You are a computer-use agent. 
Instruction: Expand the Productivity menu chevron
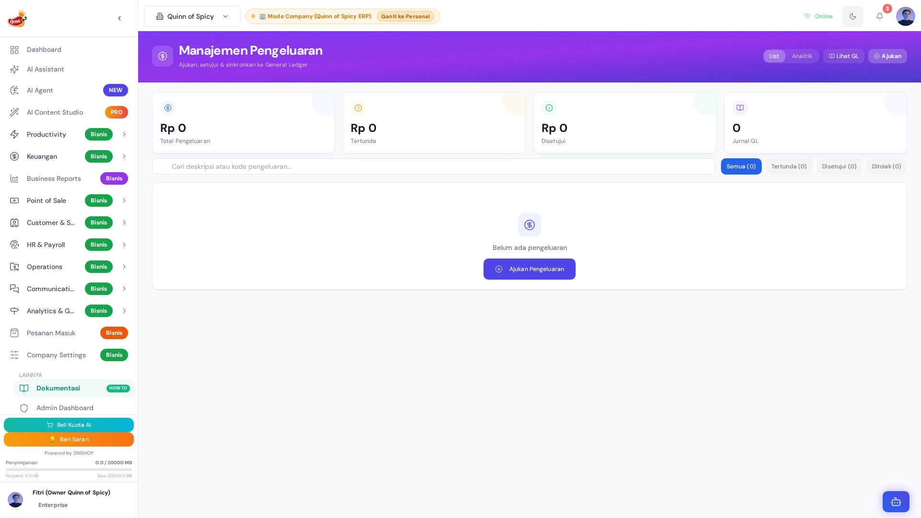(124, 134)
